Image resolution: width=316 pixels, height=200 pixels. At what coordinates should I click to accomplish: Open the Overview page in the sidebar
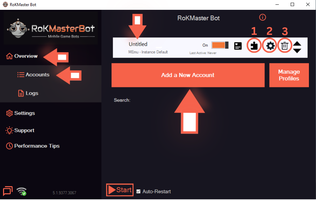(x=22, y=56)
